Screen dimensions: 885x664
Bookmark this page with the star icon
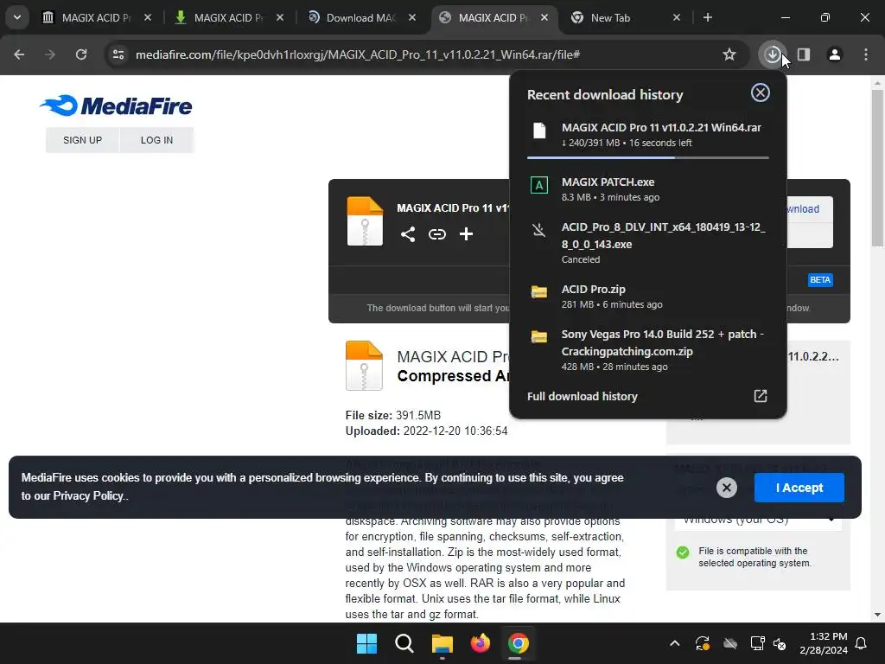coord(729,54)
